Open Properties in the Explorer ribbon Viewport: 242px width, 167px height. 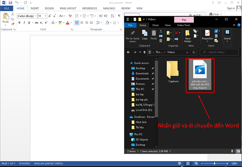[x=207, y=35]
